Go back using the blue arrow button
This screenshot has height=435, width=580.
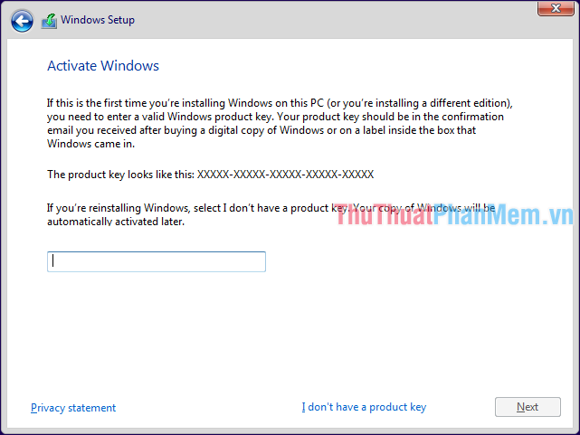22,21
